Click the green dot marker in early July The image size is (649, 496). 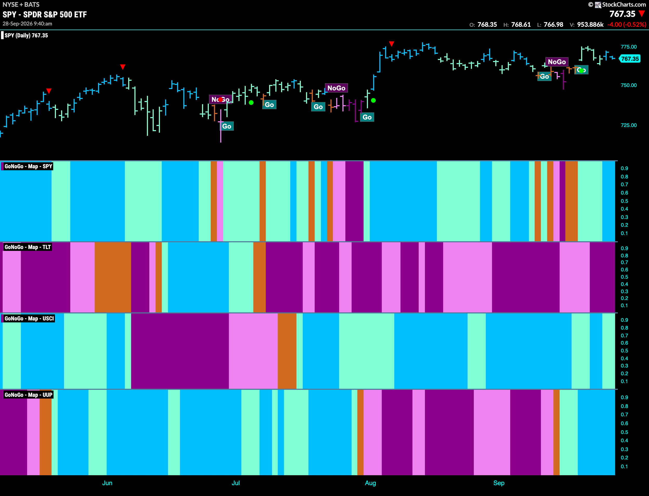click(251, 103)
